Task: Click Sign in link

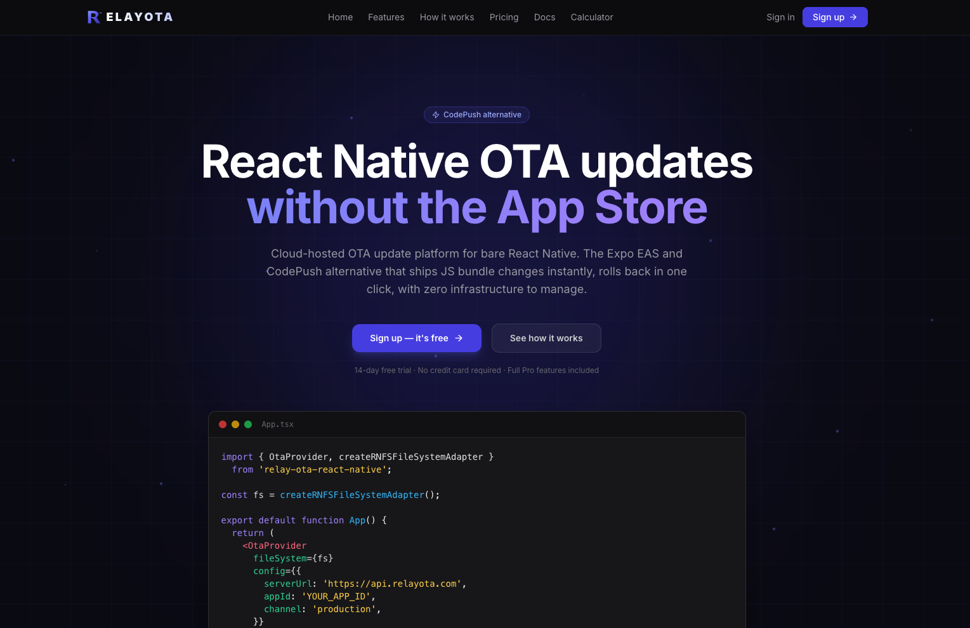Action: click(x=780, y=17)
